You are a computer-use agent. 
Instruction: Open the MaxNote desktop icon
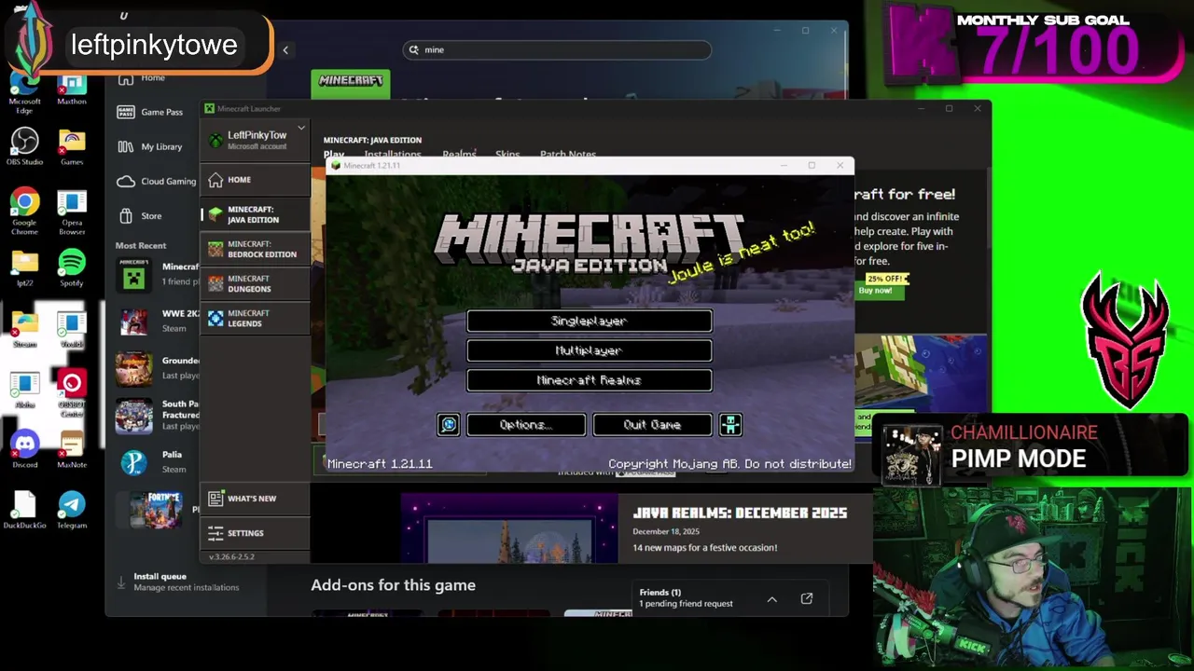click(72, 449)
